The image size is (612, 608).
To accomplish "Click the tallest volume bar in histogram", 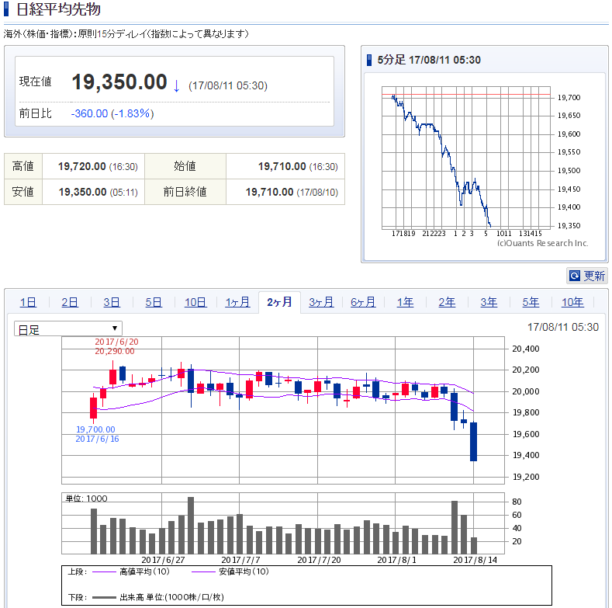I will point(191,525).
